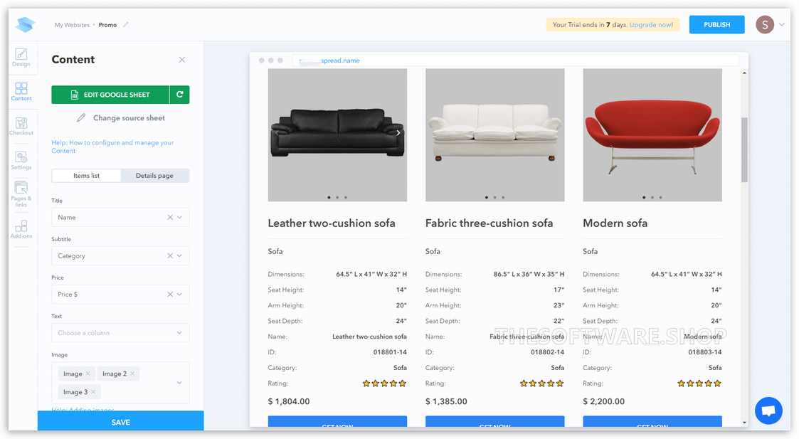Image resolution: width=799 pixels, height=439 pixels.
Task: Click the PUBLISH button
Action: [x=716, y=24]
